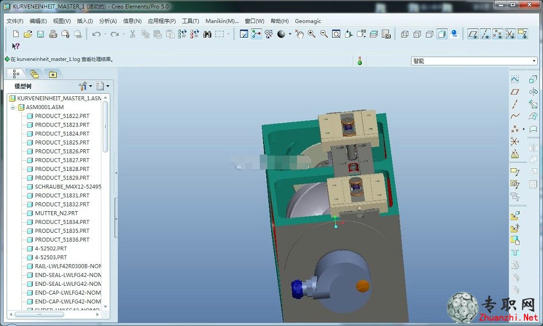Add component to assembly icon
Image resolution: width=543 pixels, height=326 pixels.
(x=515, y=216)
